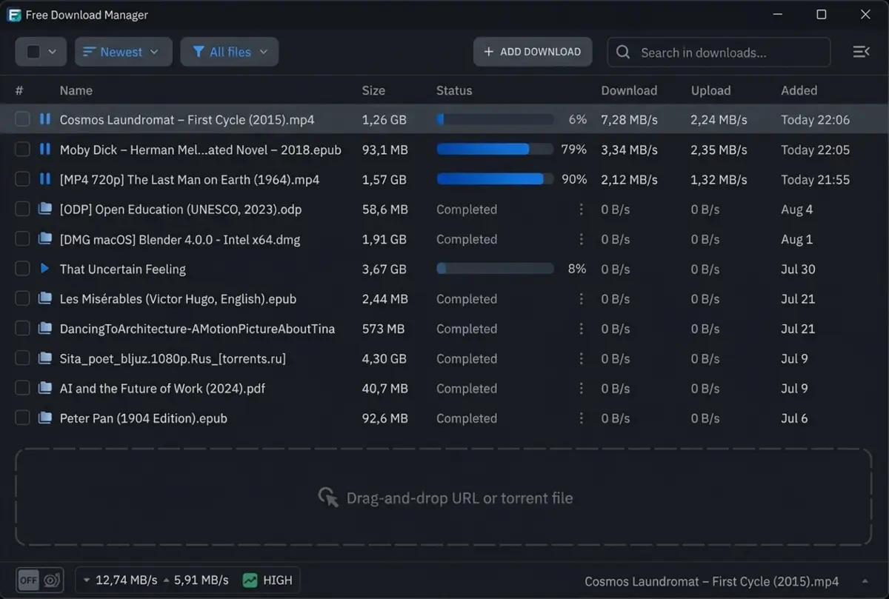Screen dimensions: 889x599
Task: Click the 'Today 21:55' added date
Action: pyautogui.click(x=815, y=179)
